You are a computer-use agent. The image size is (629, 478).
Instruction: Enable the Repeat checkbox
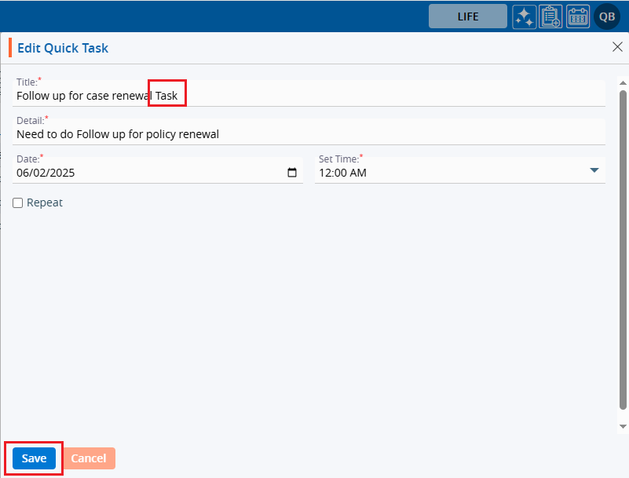pos(18,203)
